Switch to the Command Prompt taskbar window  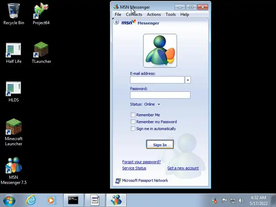[73, 200]
